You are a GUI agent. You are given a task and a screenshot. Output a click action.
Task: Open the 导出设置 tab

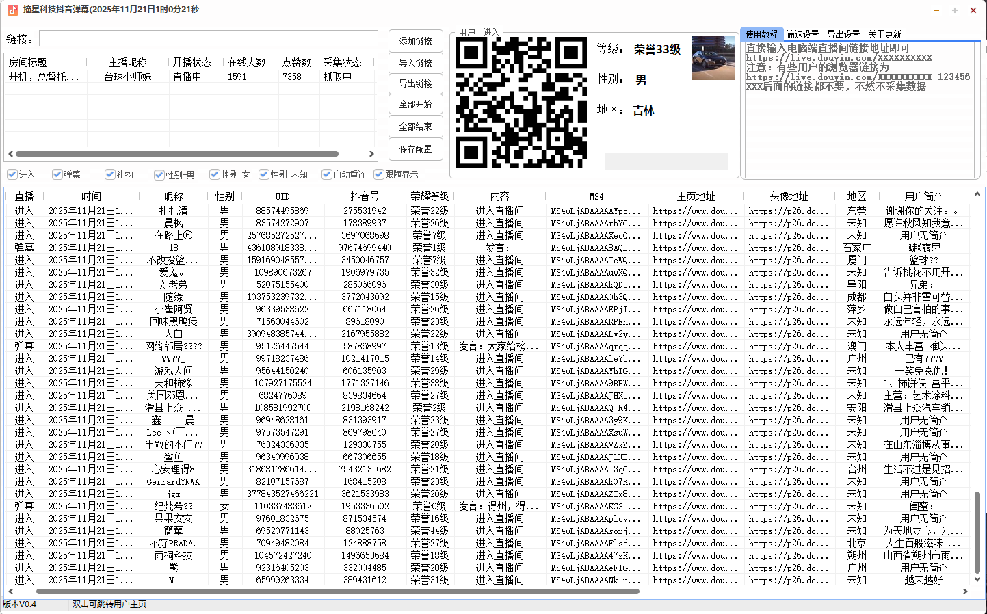843,34
